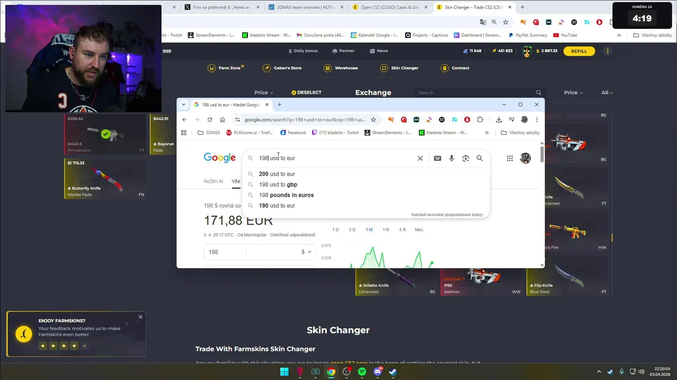
Task: Open the SONGS bookmarks folder
Action: (x=209, y=132)
